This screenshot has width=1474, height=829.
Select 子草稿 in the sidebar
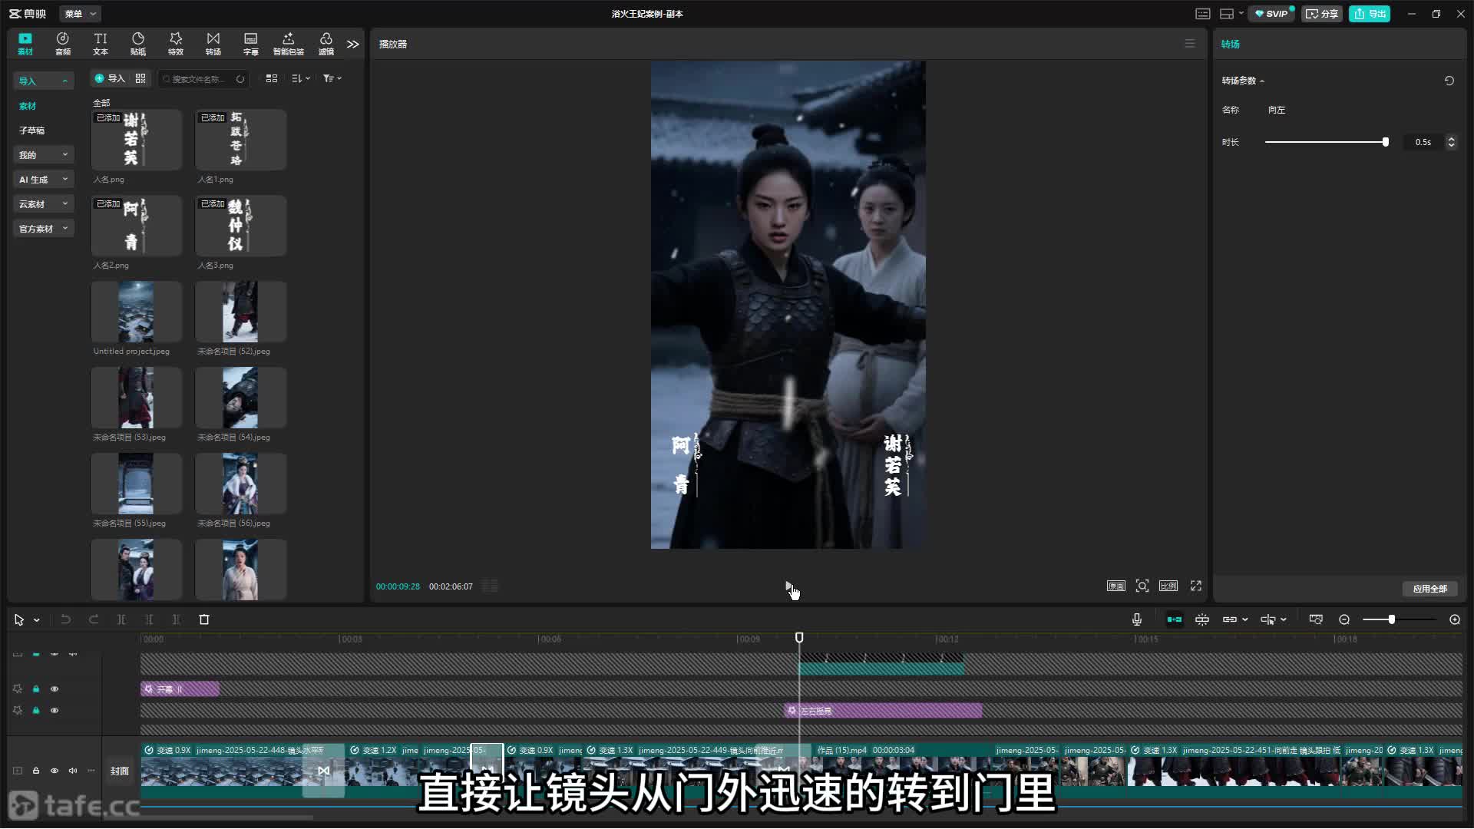point(32,130)
